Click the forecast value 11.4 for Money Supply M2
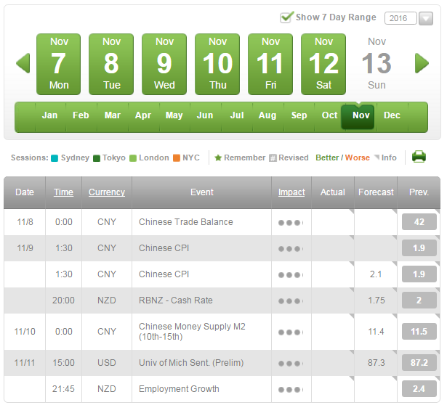 point(376,332)
